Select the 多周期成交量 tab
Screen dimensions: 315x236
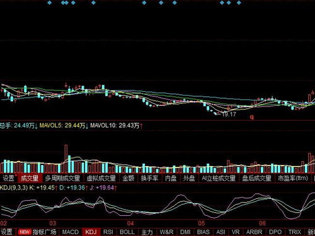coord(62,178)
